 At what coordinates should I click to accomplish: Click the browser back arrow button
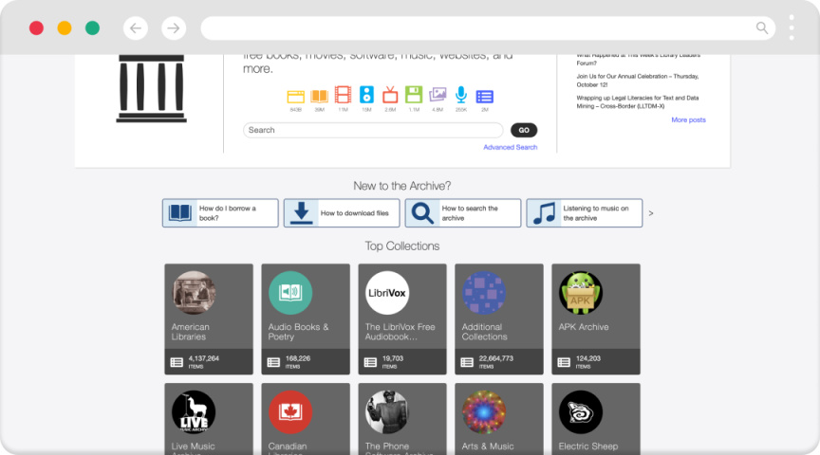click(136, 28)
